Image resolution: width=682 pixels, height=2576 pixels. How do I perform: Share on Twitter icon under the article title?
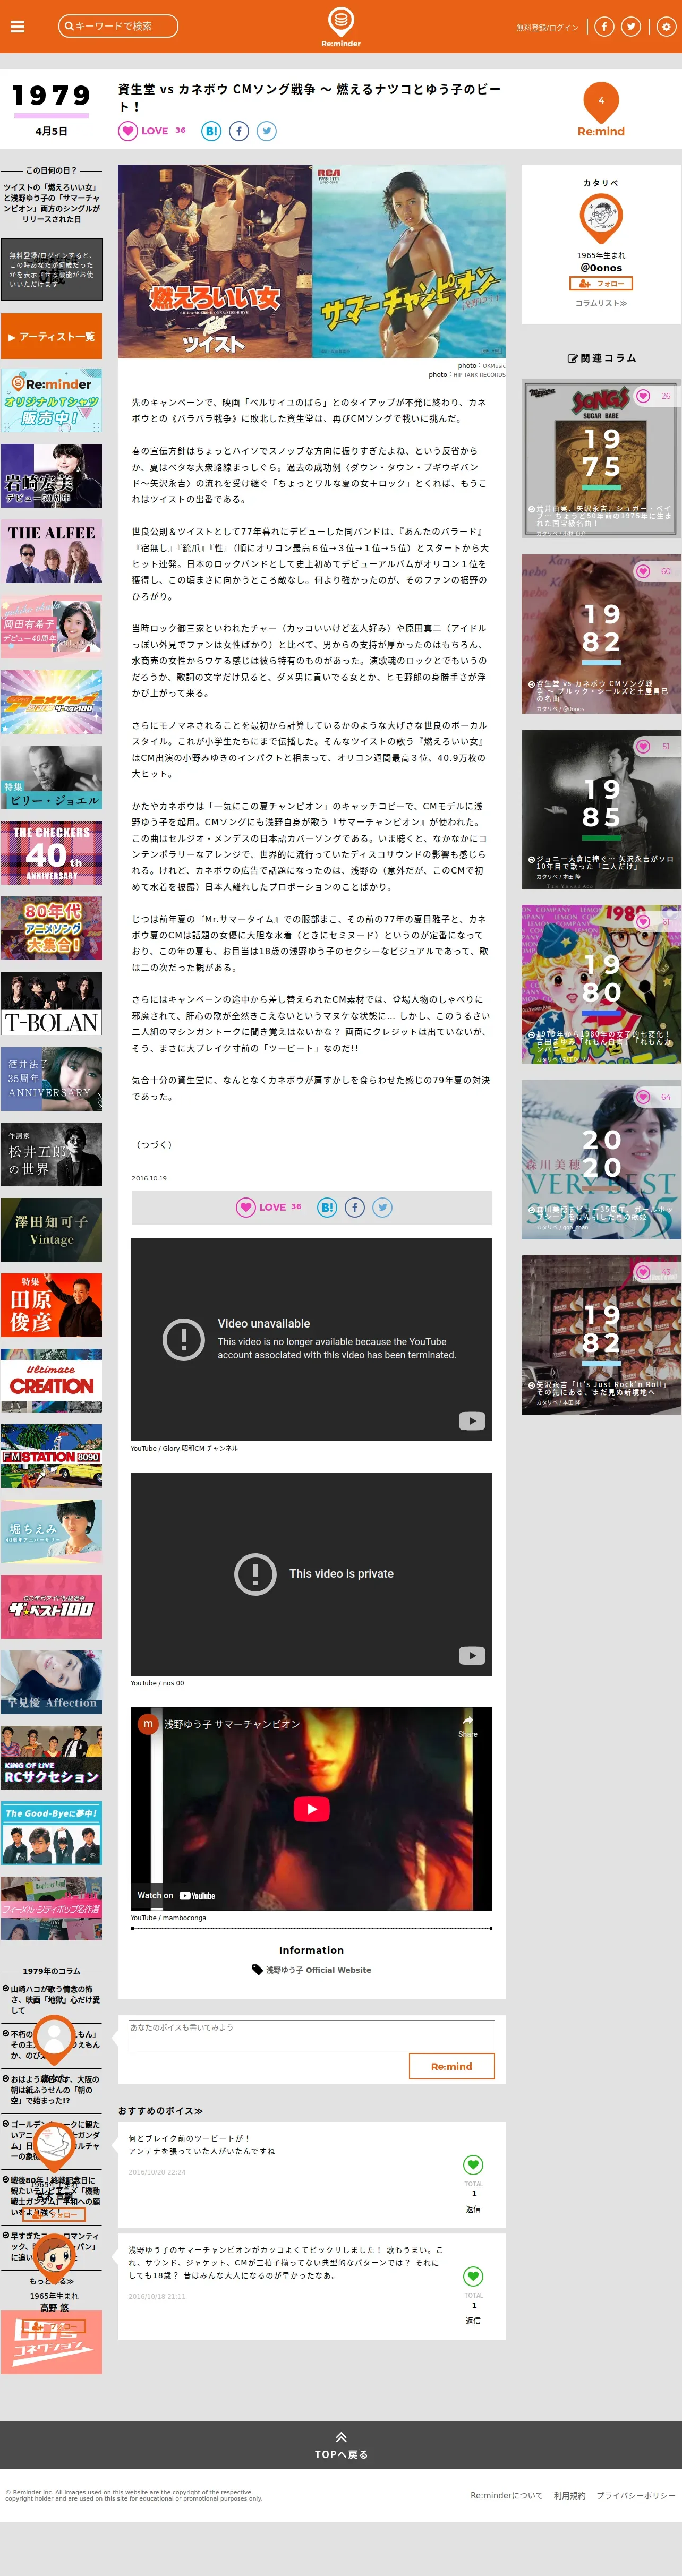(x=266, y=131)
